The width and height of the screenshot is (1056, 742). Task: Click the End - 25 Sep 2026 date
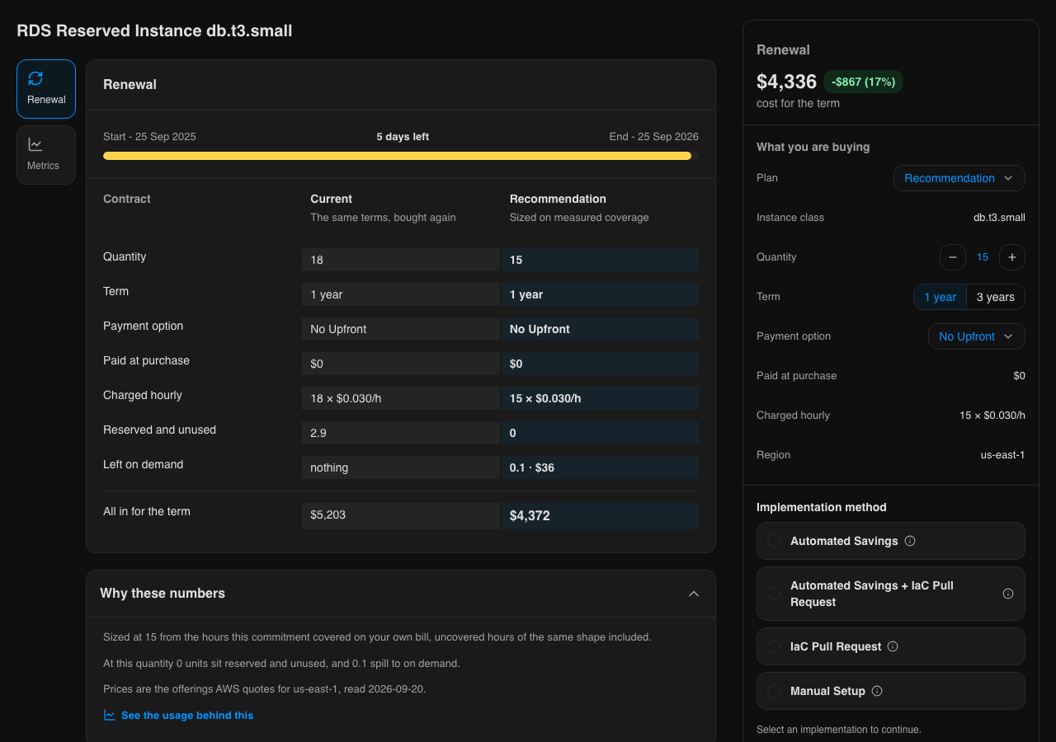tap(654, 137)
